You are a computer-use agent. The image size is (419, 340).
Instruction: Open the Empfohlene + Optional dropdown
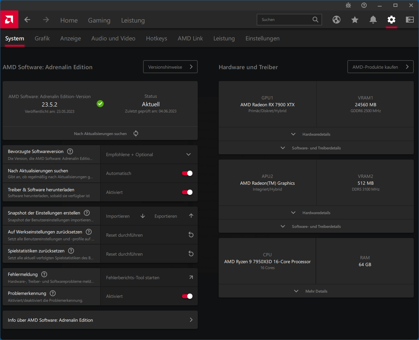(149, 155)
